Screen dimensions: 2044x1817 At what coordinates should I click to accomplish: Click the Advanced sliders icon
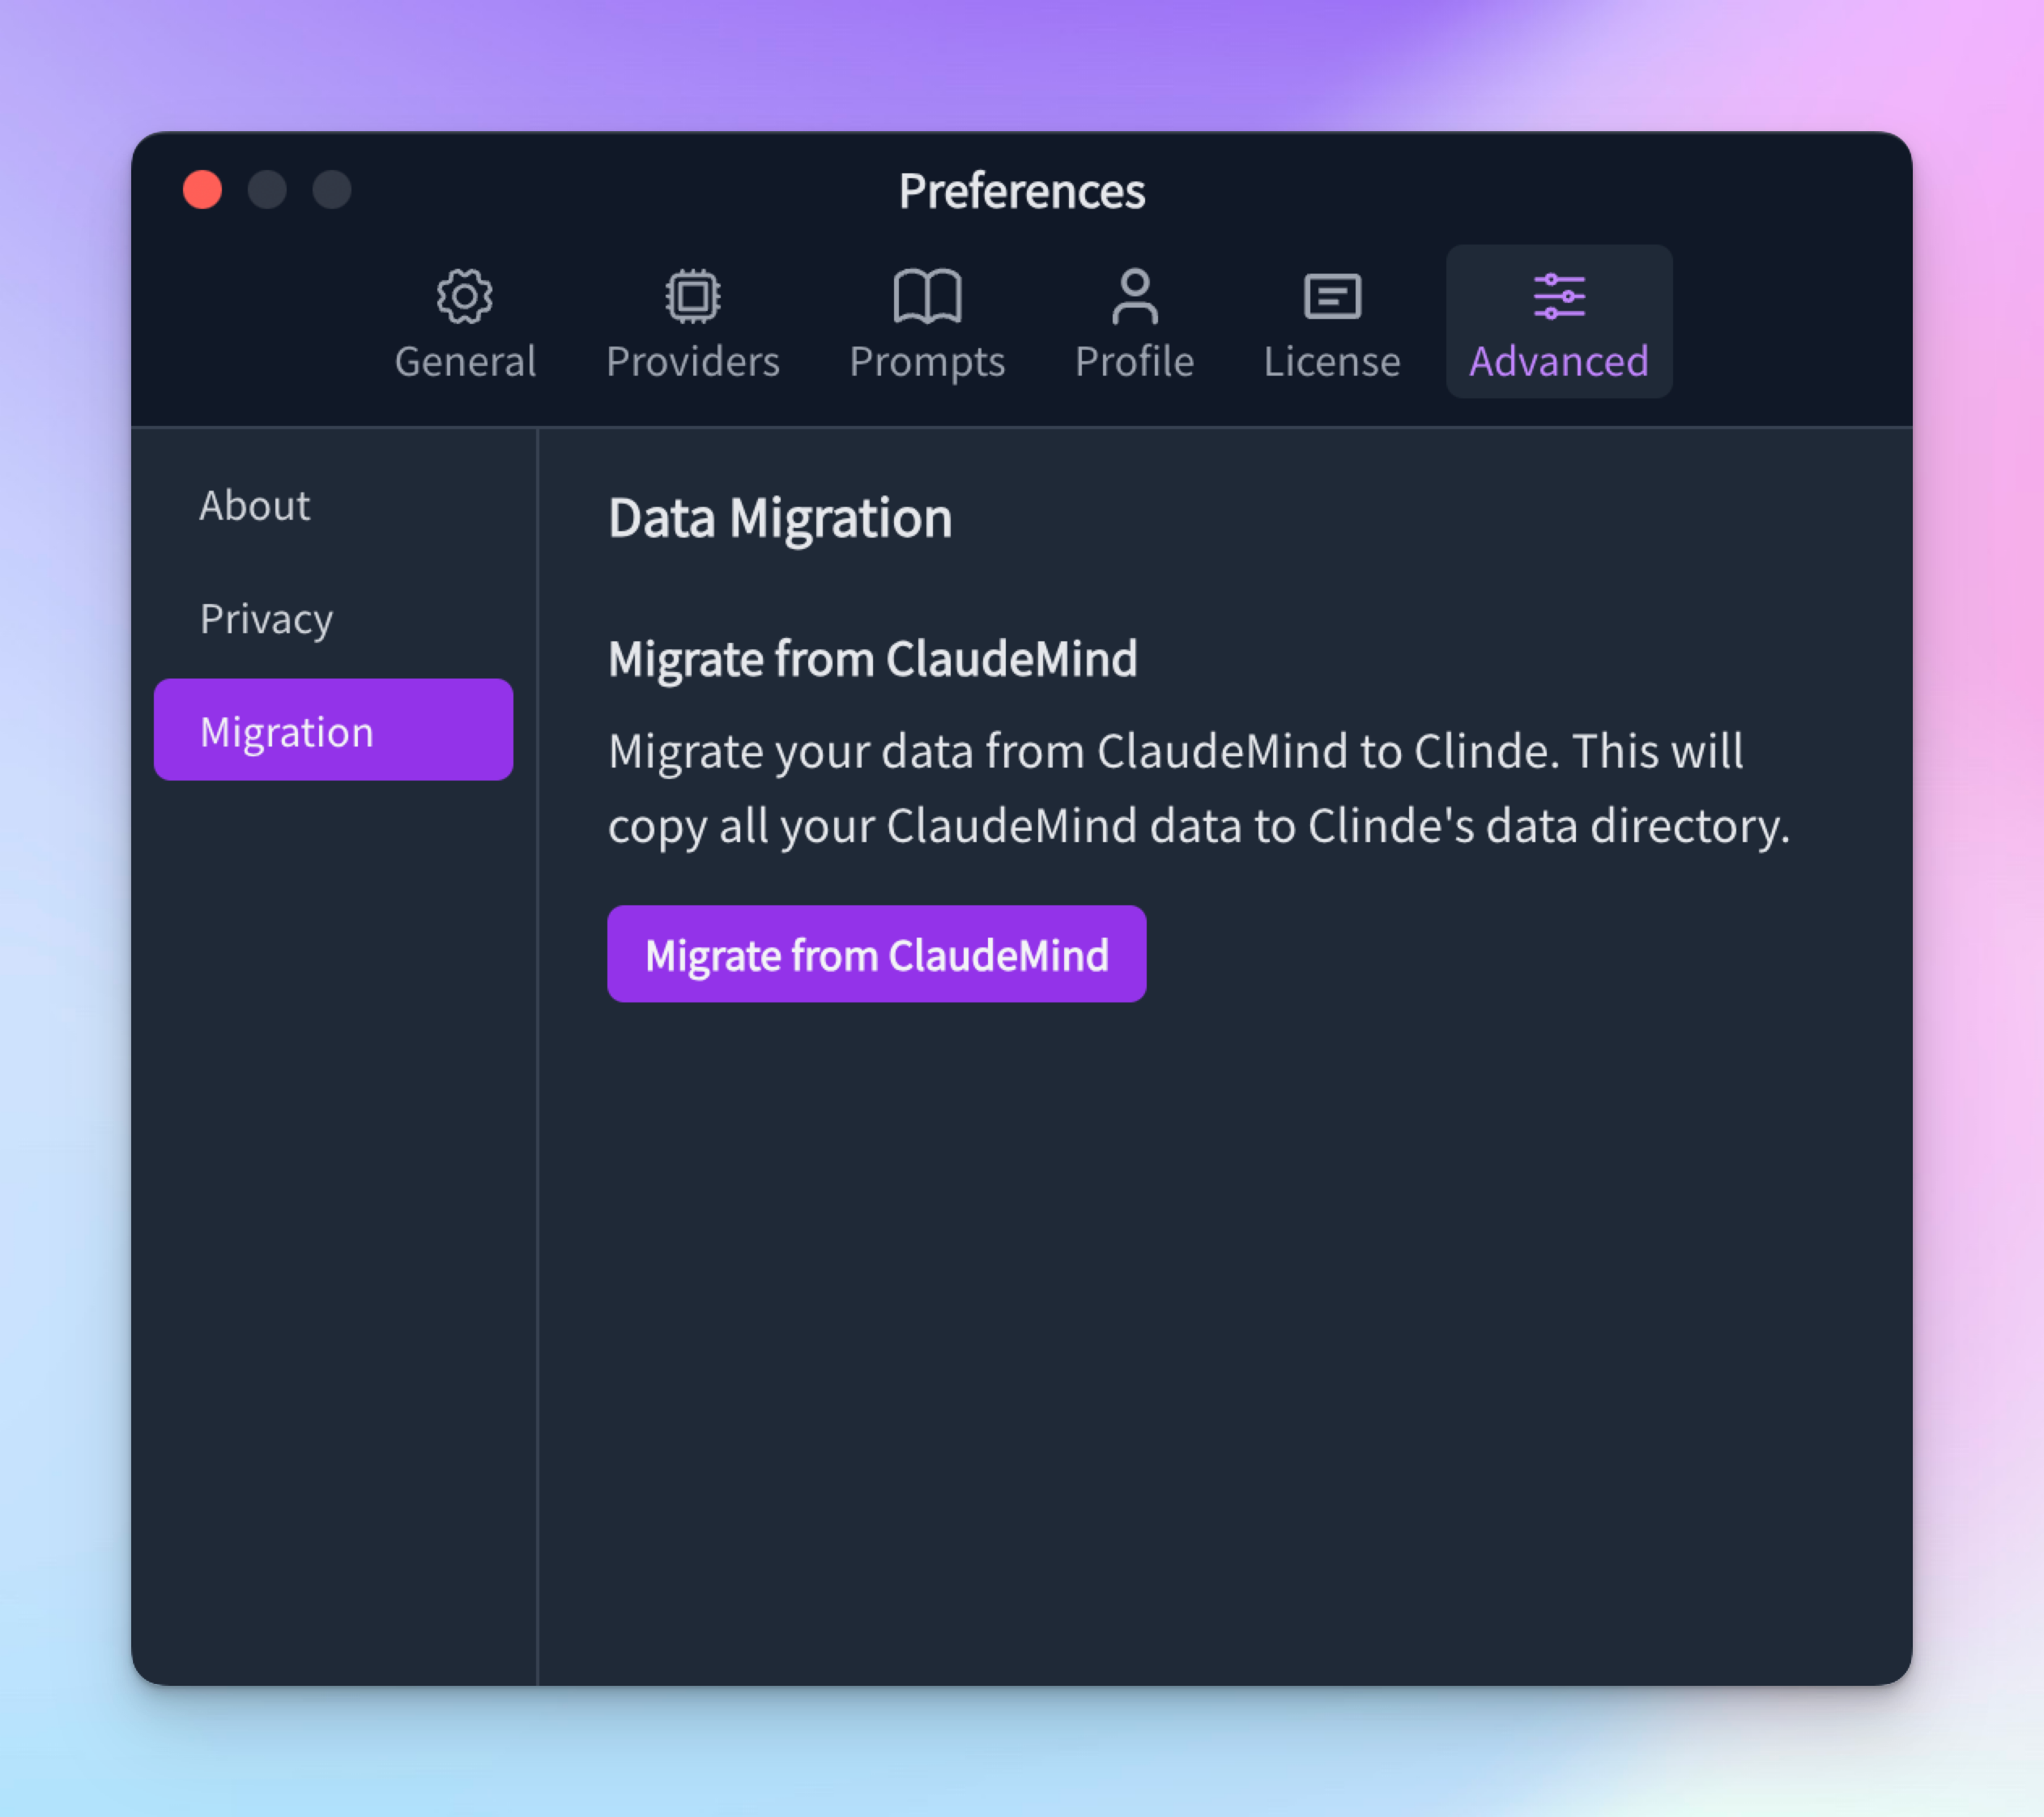[1557, 295]
